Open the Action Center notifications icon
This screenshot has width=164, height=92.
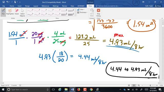pyautogui.click(x=160, y=89)
